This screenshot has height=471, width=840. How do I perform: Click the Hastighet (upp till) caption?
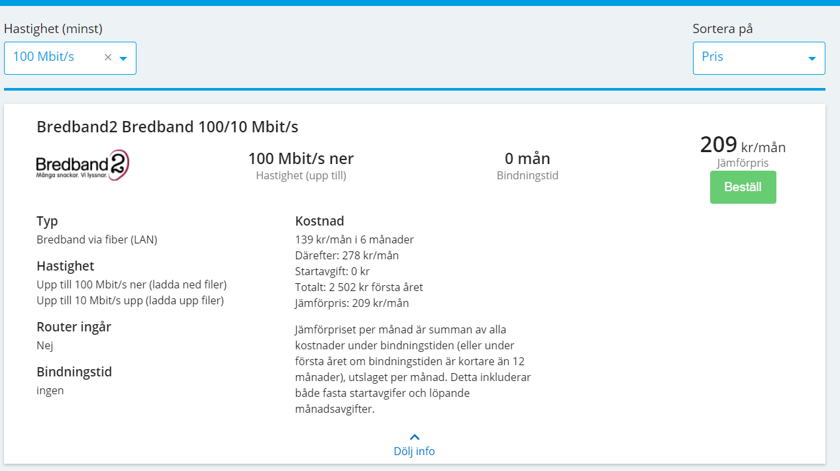(301, 175)
